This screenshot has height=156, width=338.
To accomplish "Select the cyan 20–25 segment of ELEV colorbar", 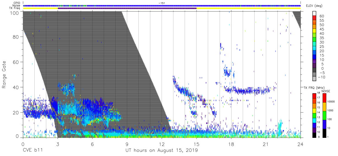I will point(315,49).
